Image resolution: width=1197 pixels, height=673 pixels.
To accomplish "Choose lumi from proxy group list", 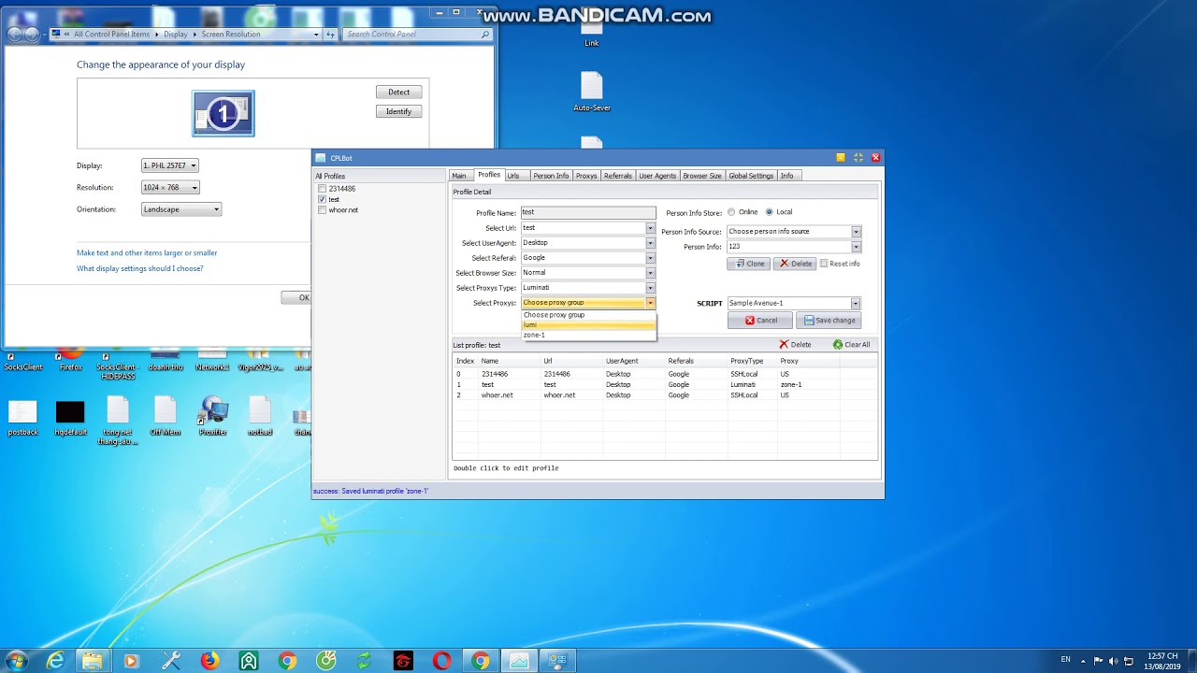I will [588, 324].
